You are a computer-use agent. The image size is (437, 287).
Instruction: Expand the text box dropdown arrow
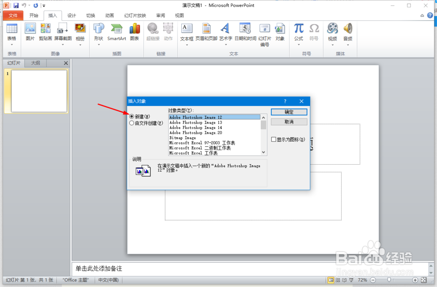(x=187, y=45)
